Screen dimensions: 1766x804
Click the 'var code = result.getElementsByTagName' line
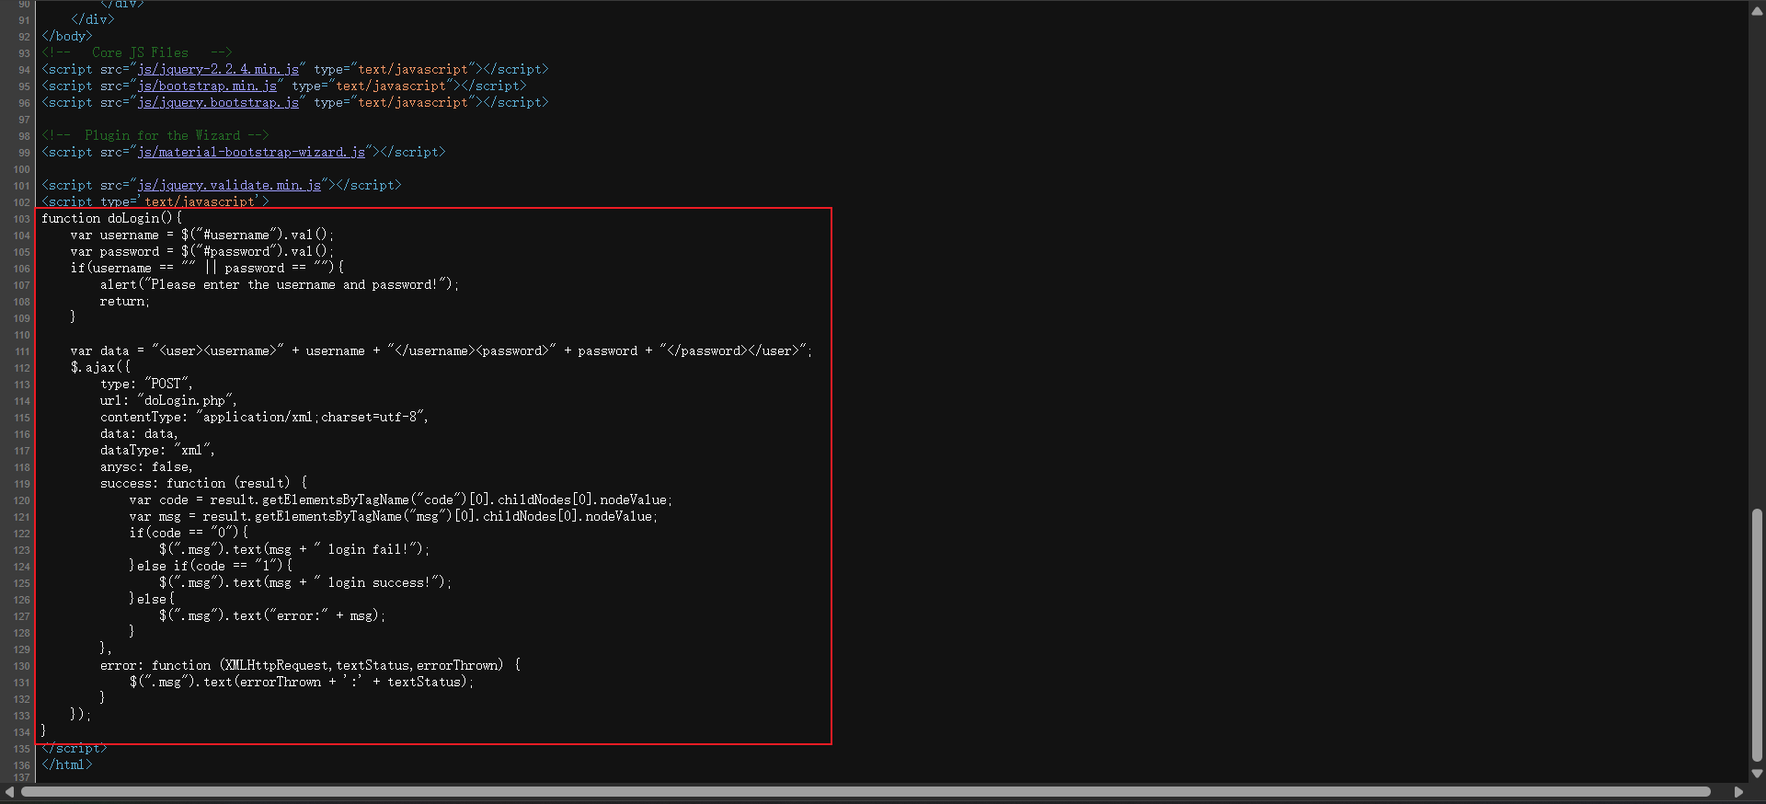tap(401, 500)
